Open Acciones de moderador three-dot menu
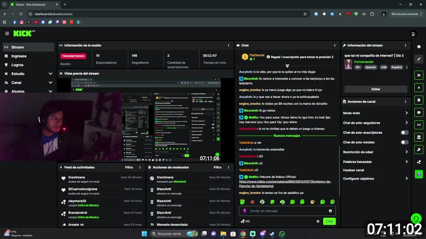The image size is (426, 239). point(228,168)
